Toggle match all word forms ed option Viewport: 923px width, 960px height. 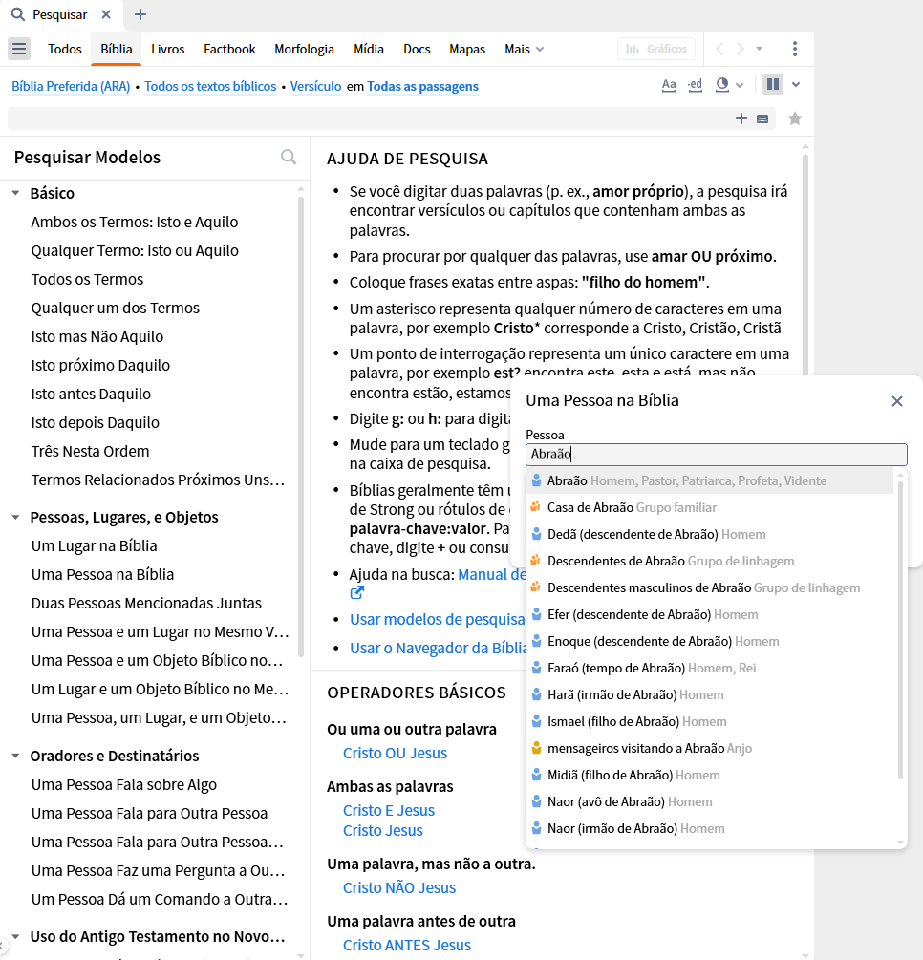tap(696, 85)
